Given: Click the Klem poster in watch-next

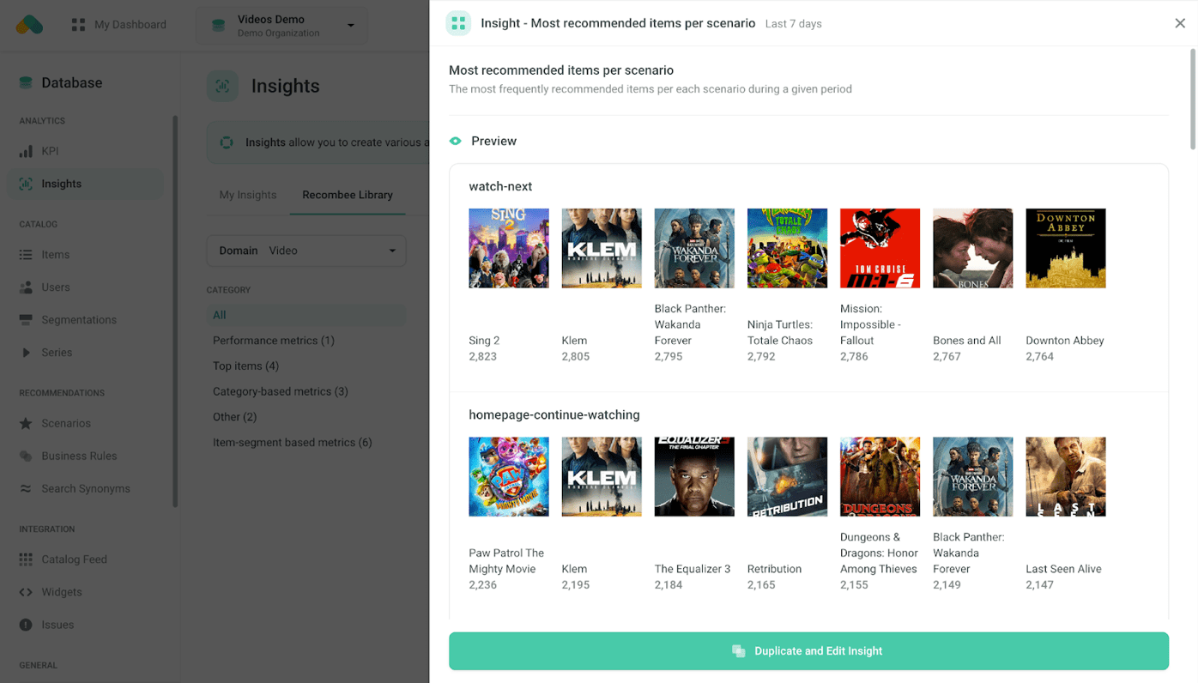Looking at the screenshot, I should (x=602, y=248).
